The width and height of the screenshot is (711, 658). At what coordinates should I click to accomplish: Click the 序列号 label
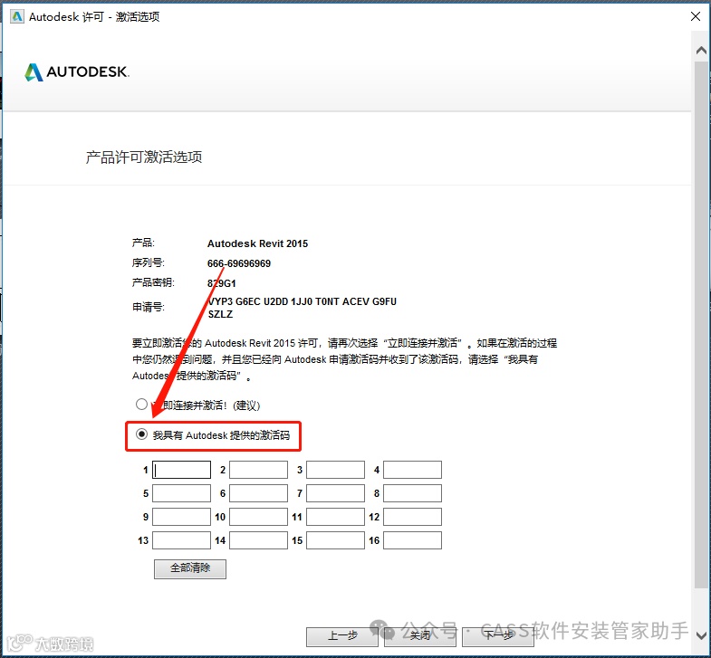point(149,262)
